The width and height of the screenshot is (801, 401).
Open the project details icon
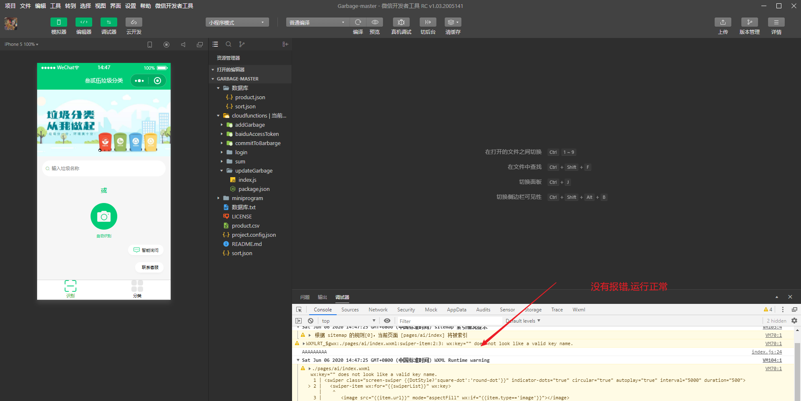point(776,22)
